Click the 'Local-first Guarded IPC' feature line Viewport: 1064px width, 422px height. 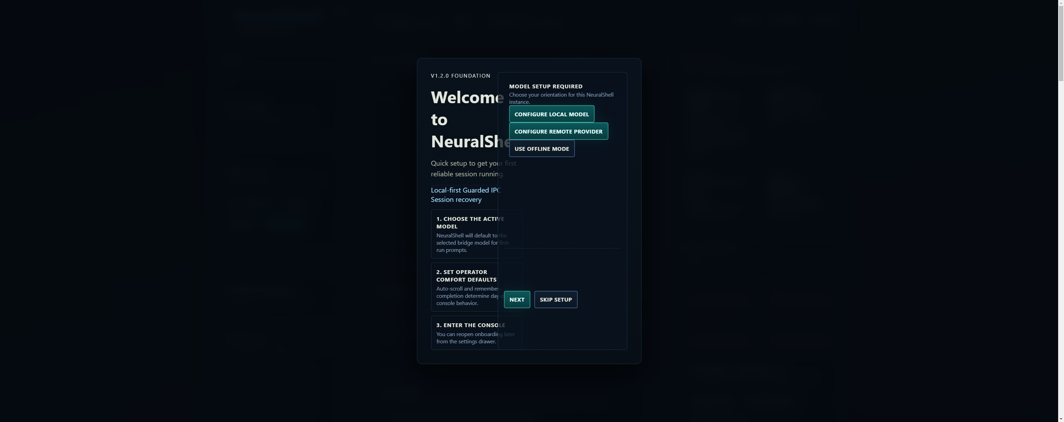466,190
